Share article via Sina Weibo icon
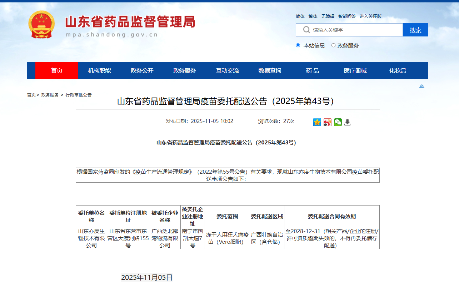The image size is (459, 292). click(328, 122)
